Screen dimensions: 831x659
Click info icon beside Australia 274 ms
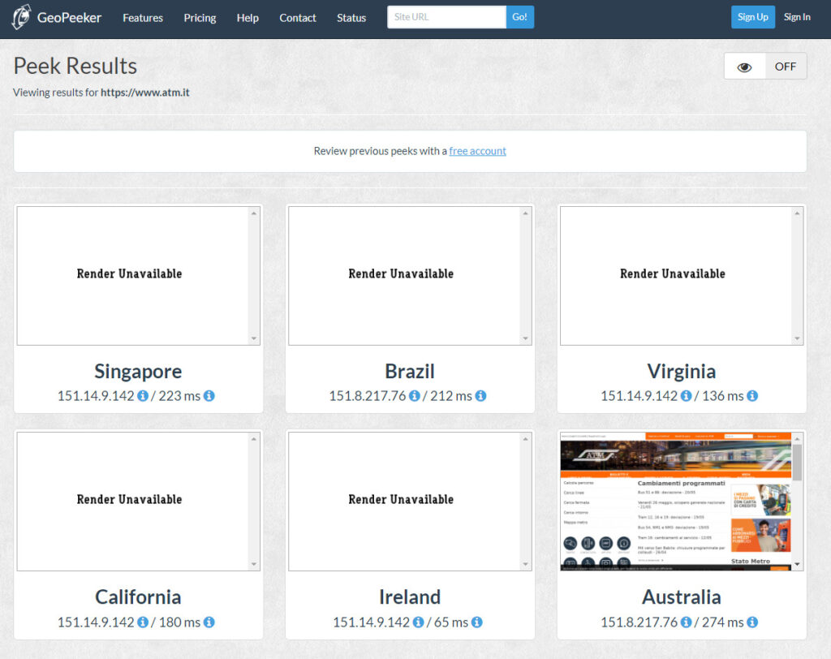(752, 622)
